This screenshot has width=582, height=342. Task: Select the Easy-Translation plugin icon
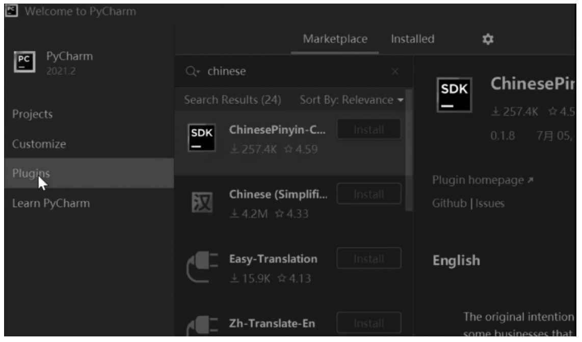click(202, 266)
